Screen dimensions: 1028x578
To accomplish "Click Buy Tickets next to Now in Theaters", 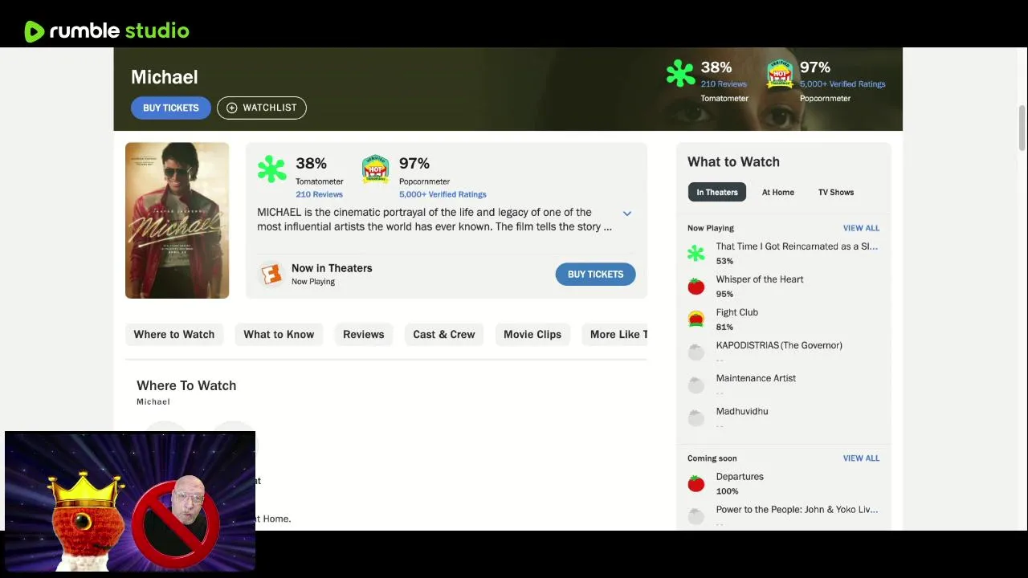I will pyautogui.click(x=595, y=275).
